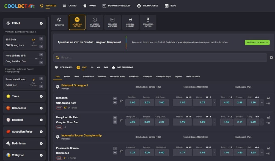This screenshot has width=275, height=161.
Task: Switch to the Esports tab
Action: pyautogui.click(x=178, y=77)
